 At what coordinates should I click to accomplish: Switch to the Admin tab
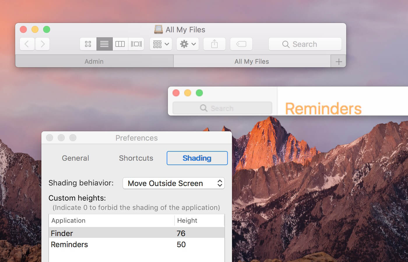pyautogui.click(x=94, y=61)
